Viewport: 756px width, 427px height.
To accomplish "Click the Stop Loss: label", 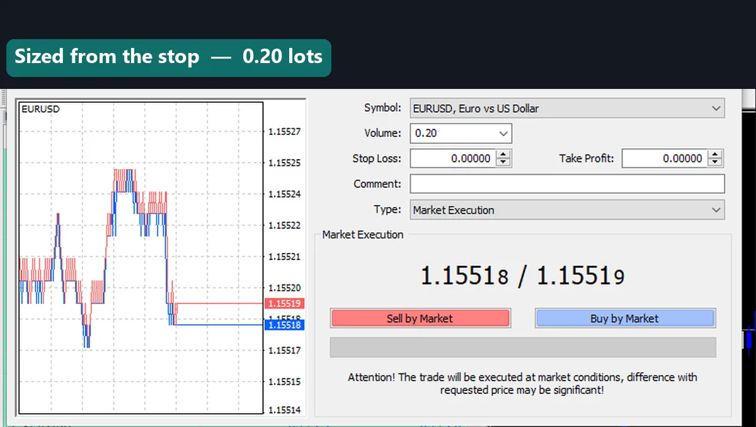I will pyautogui.click(x=377, y=158).
